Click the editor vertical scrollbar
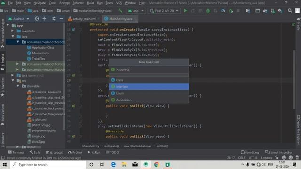 (294, 79)
